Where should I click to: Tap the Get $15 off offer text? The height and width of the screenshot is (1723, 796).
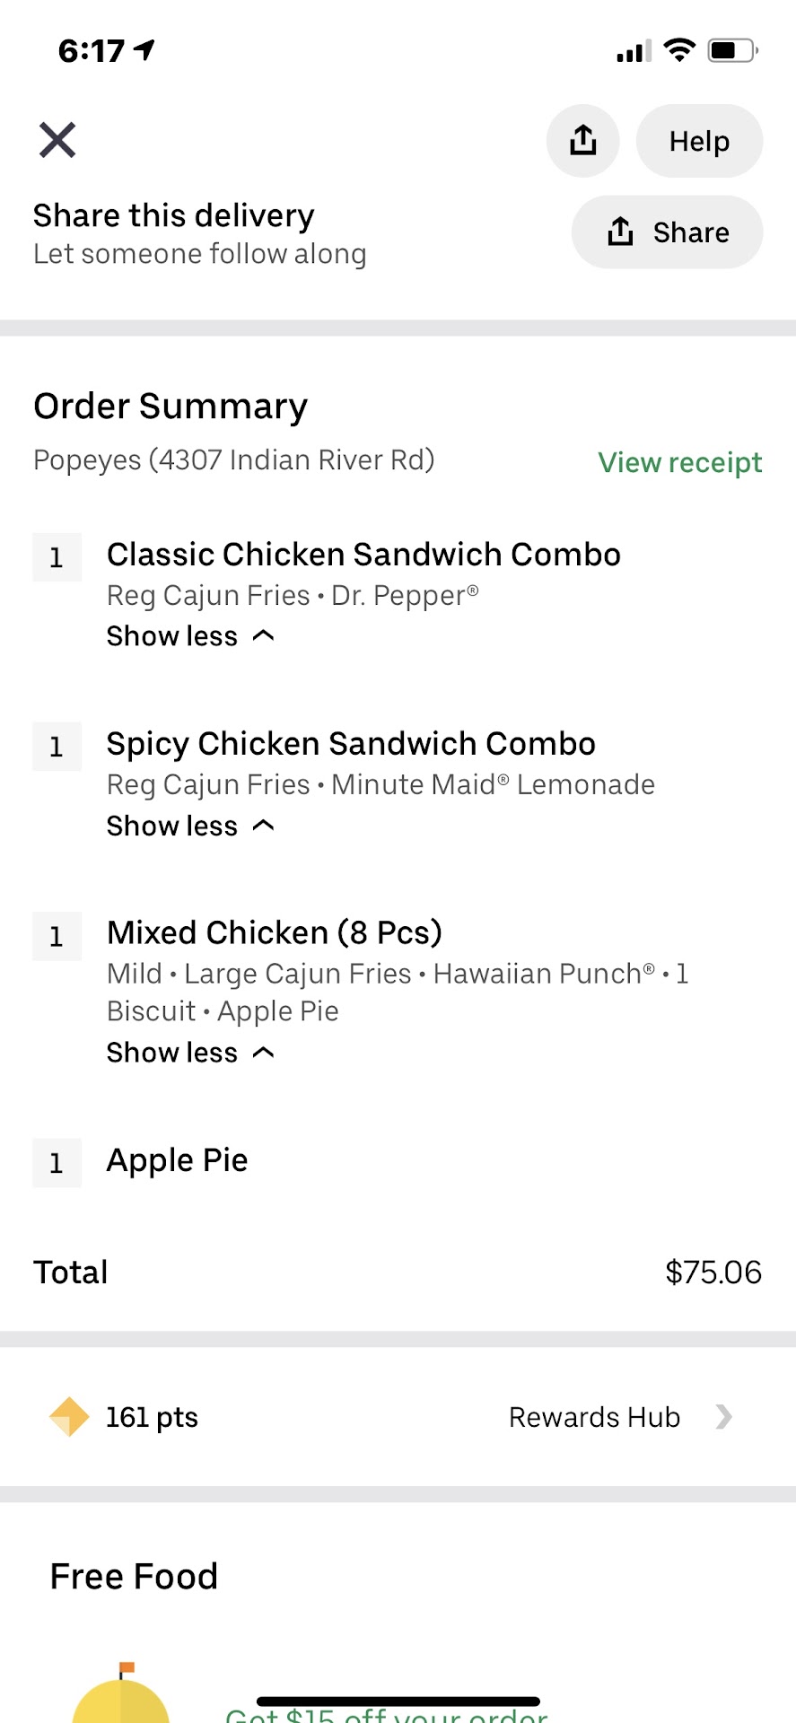click(x=386, y=1714)
